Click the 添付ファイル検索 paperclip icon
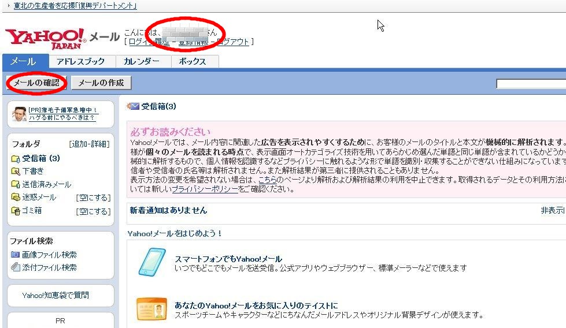Screen dimensions: 566x328 pos(15,267)
